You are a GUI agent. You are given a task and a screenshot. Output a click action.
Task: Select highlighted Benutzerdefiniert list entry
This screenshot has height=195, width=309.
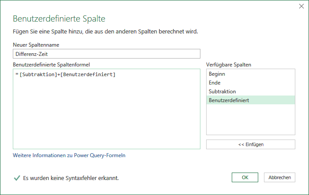[x=251, y=100]
